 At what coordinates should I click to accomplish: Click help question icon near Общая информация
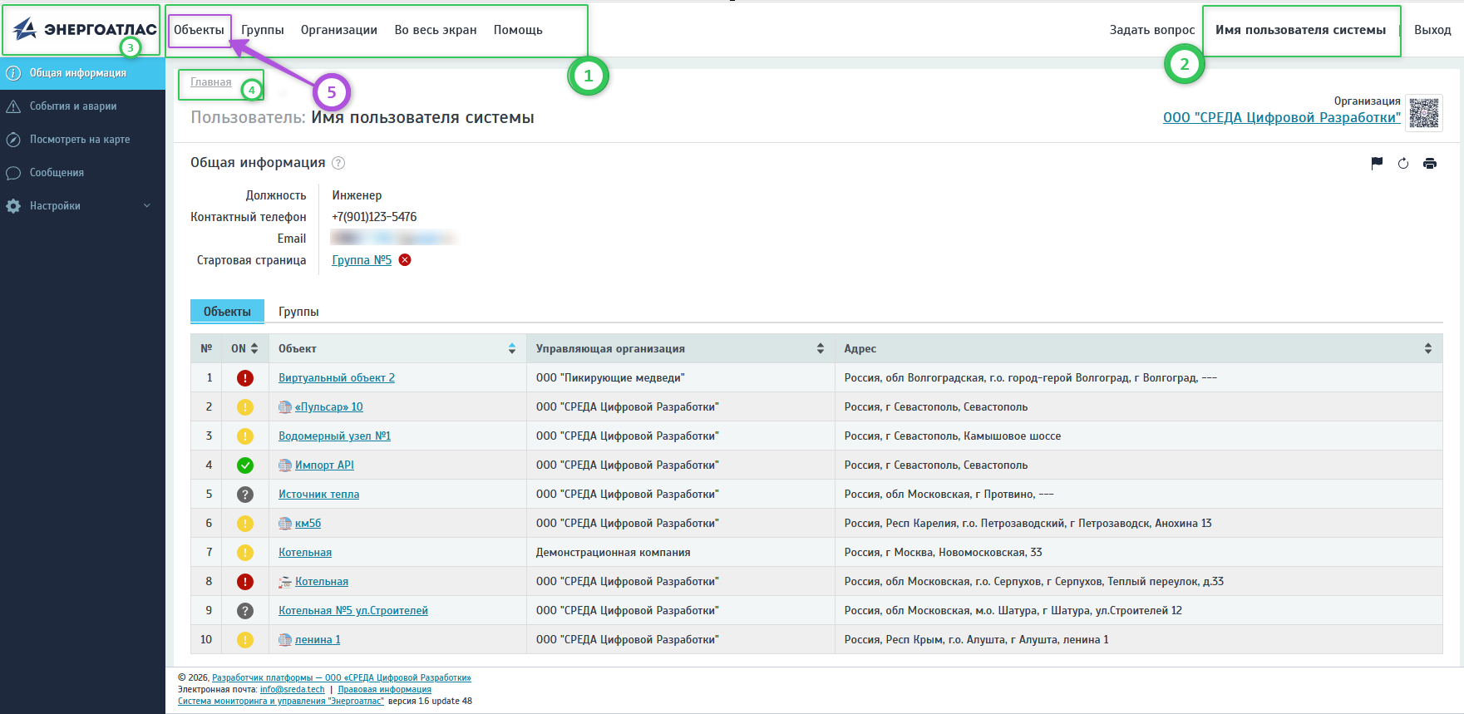338,163
